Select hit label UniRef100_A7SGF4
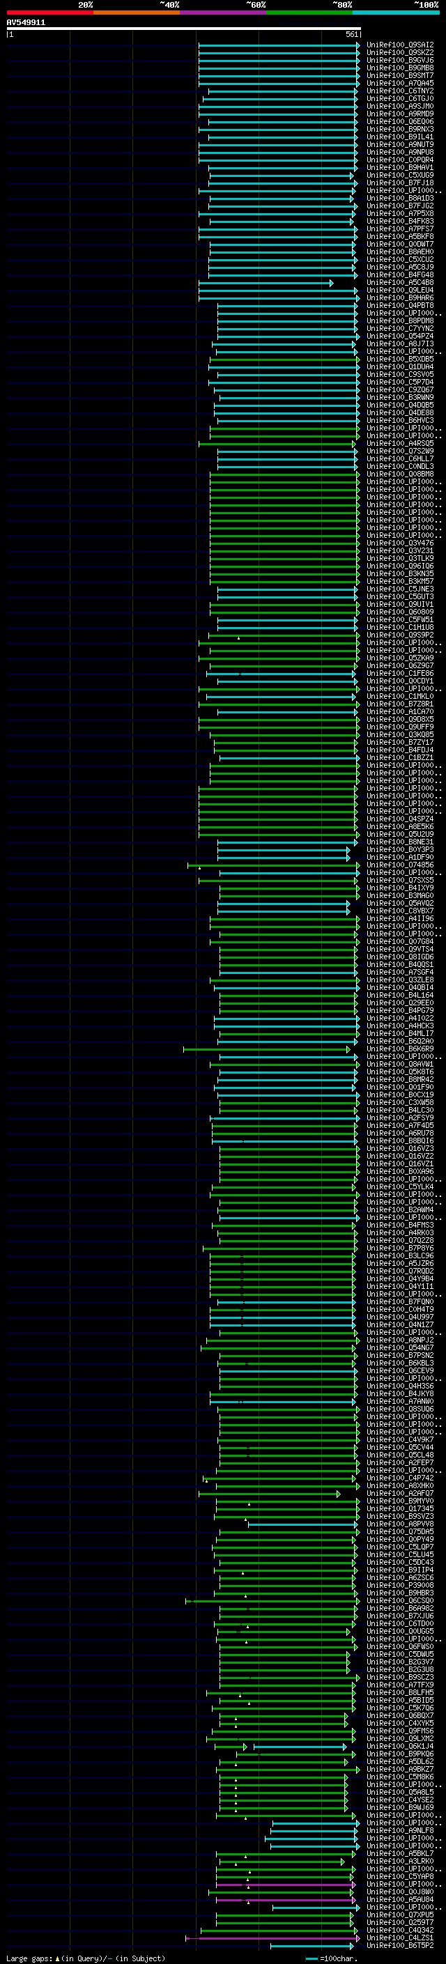The height and width of the screenshot is (1964, 446). (x=400, y=972)
